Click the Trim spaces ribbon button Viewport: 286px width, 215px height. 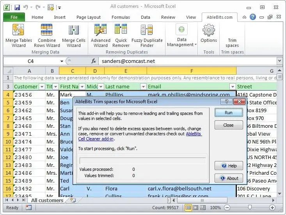(232, 42)
